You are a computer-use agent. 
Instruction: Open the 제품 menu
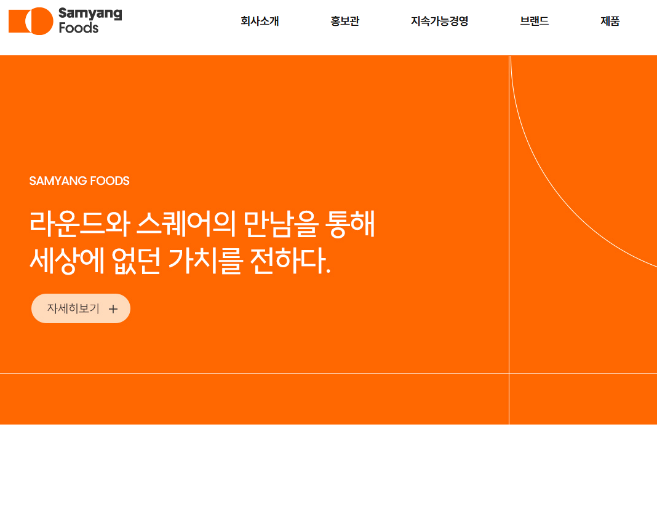click(x=610, y=21)
